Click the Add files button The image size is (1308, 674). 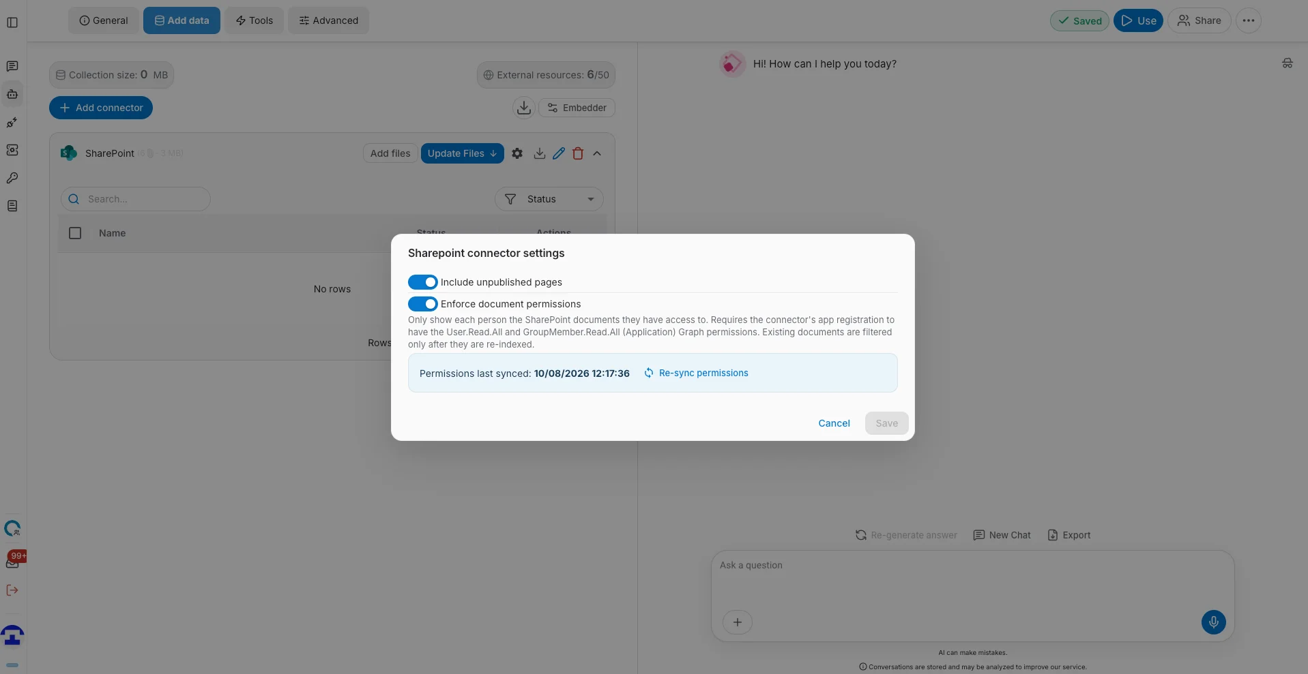tap(390, 153)
